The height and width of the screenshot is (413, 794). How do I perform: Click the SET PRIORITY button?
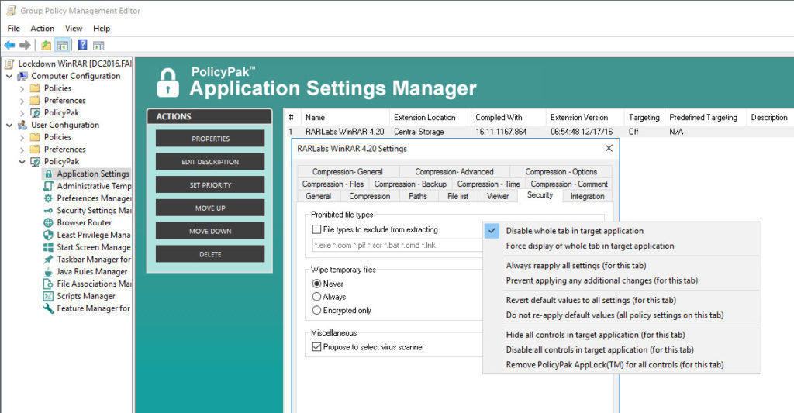point(210,184)
